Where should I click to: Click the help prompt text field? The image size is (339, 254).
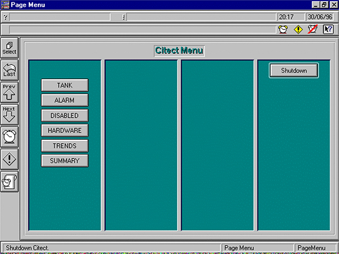point(60,17)
